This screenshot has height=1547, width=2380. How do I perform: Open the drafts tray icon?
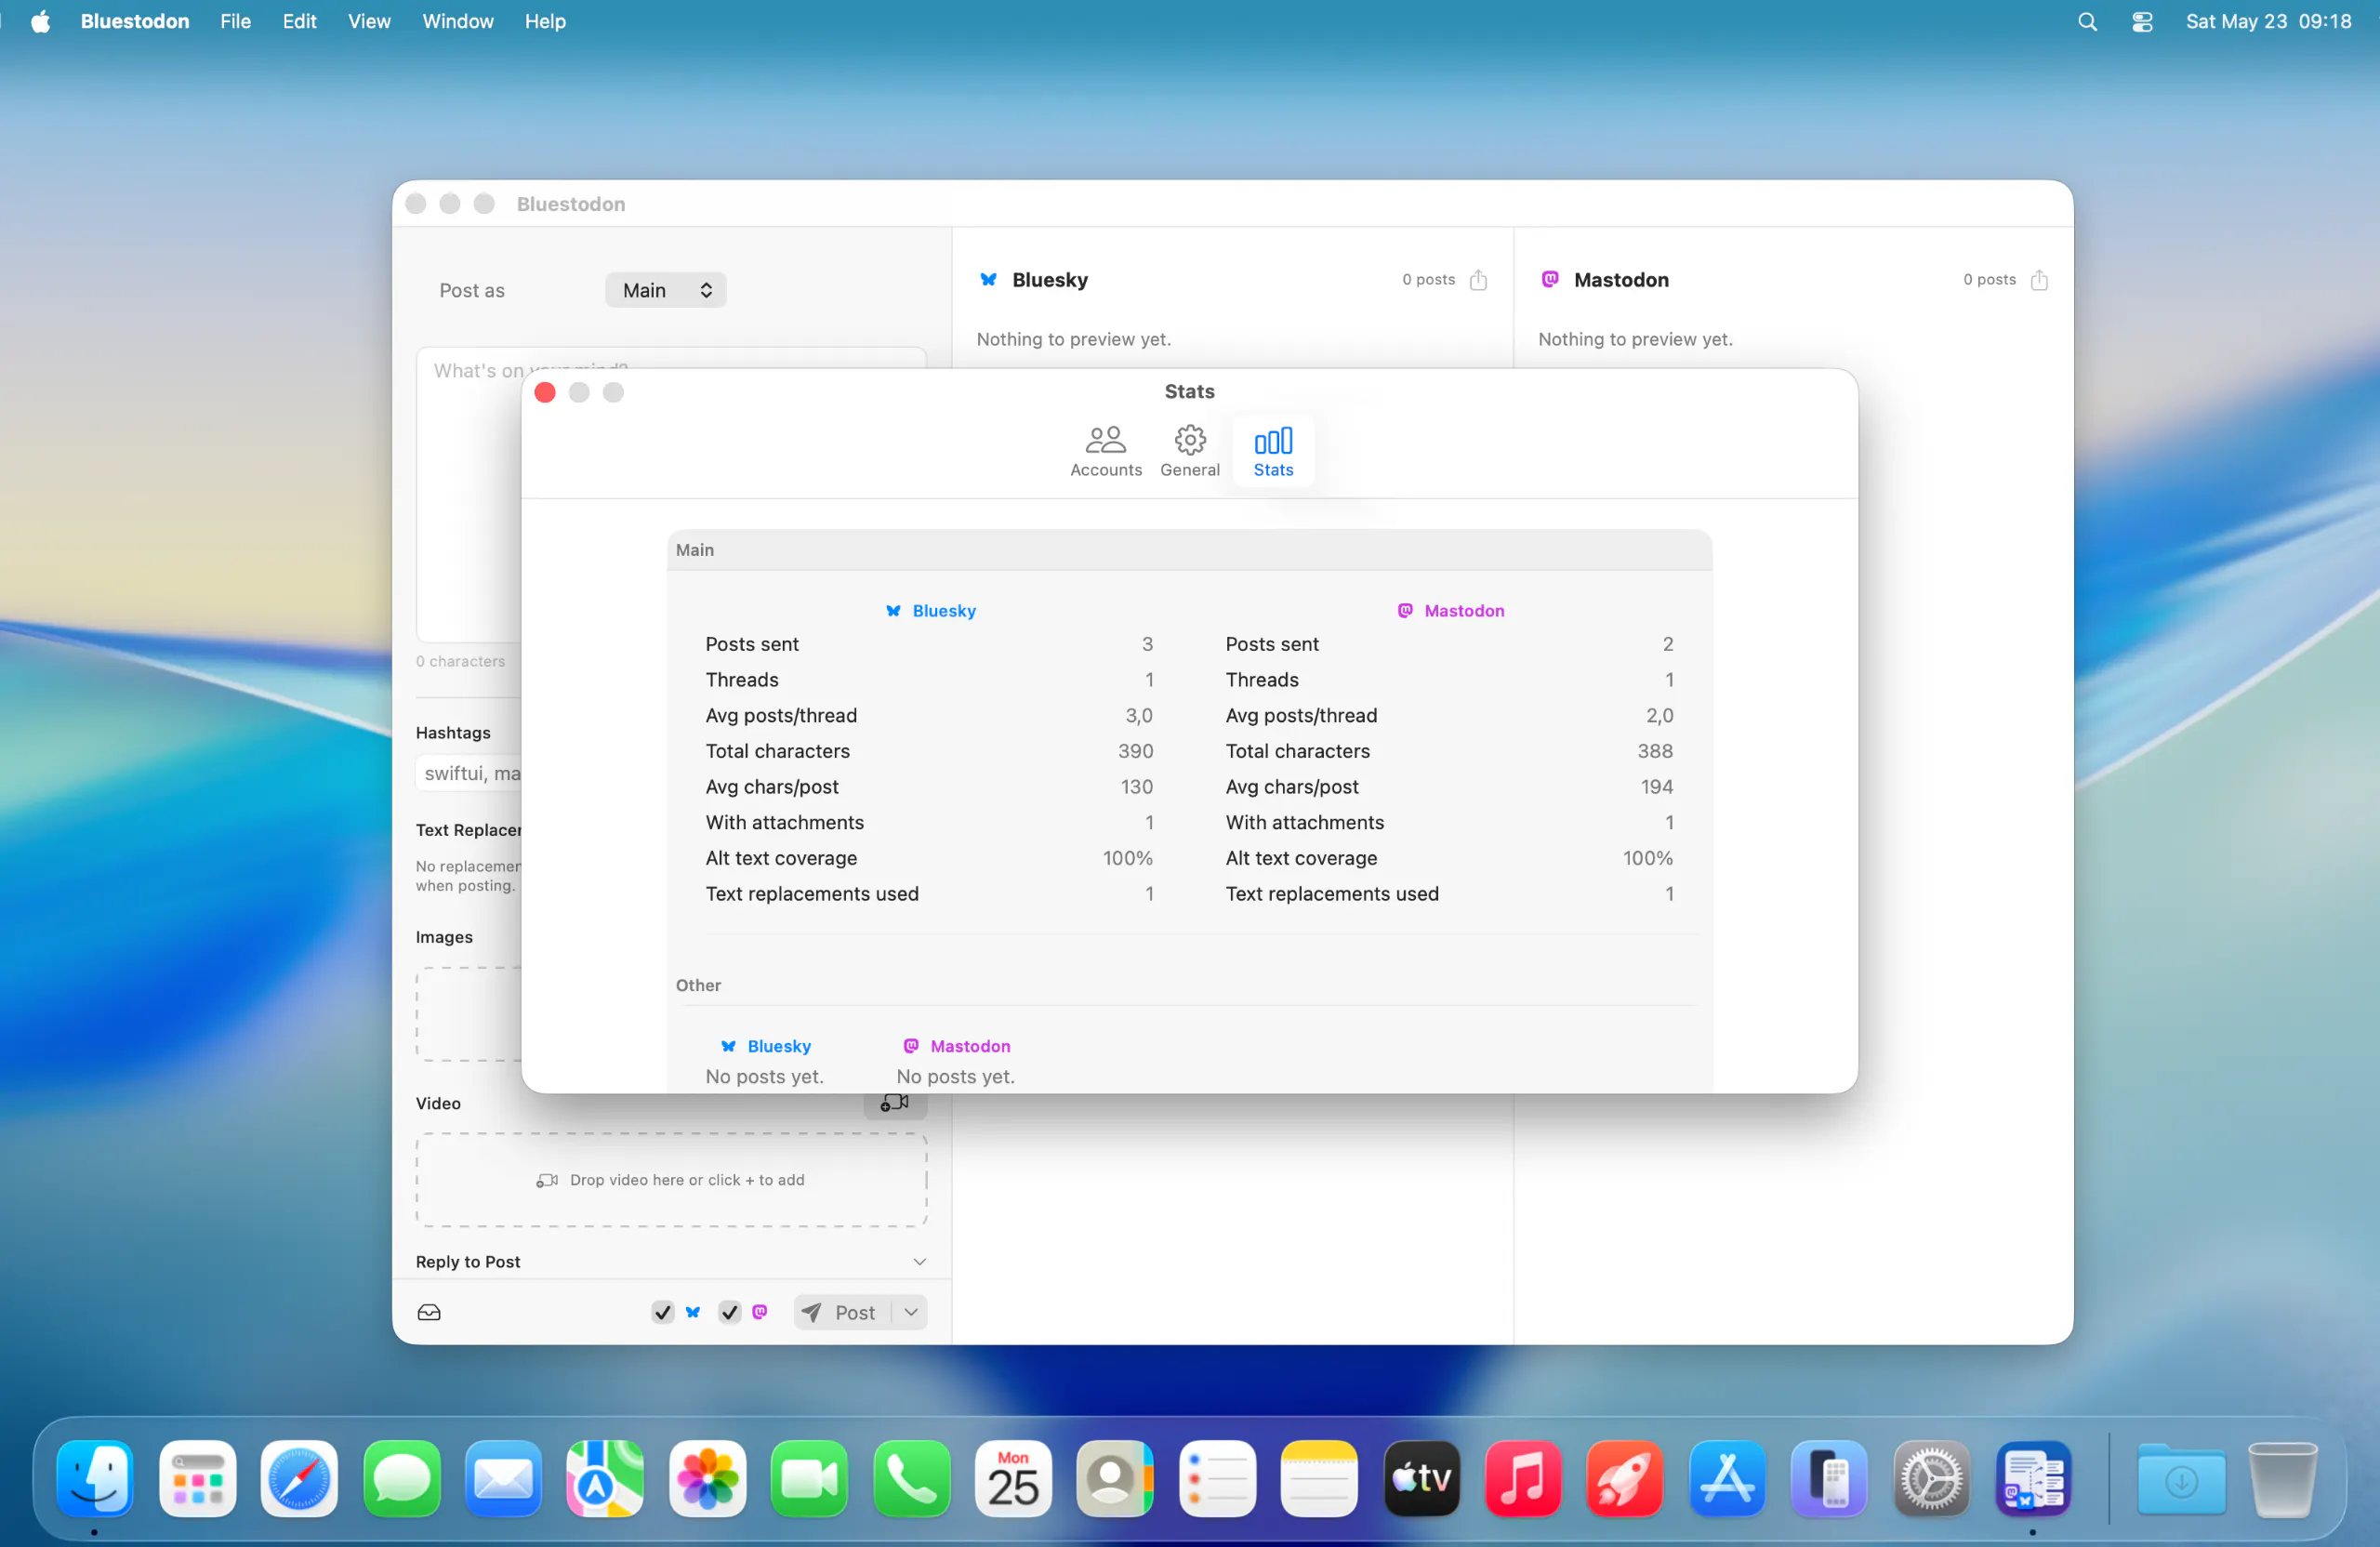click(429, 1312)
